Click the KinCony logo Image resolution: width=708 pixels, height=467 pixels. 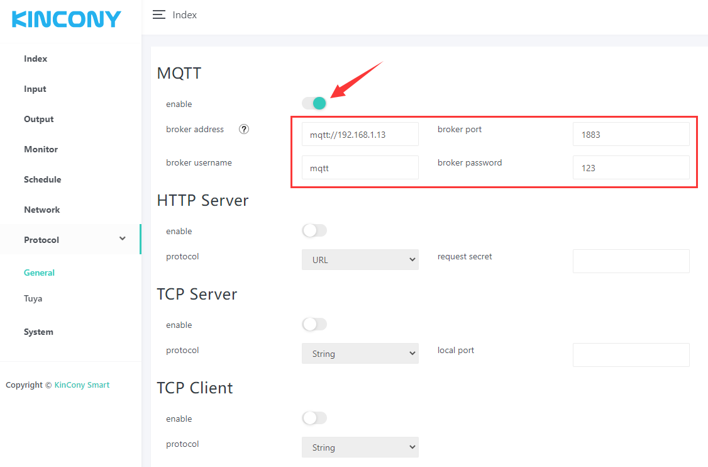(66, 20)
